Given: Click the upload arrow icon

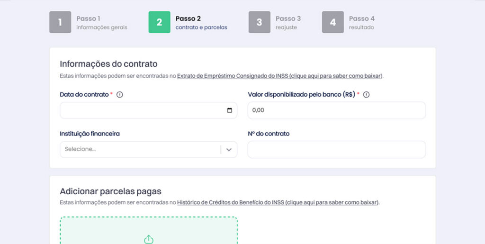Looking at the screenshot, I should pyautogui.click(x=149, y=239).
